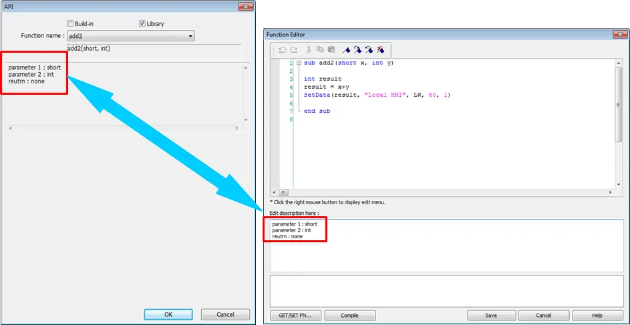Collapse the sub add2 code fold marker
The height and width of the screenshot is (325, 630).
click(x=299, y=63)
